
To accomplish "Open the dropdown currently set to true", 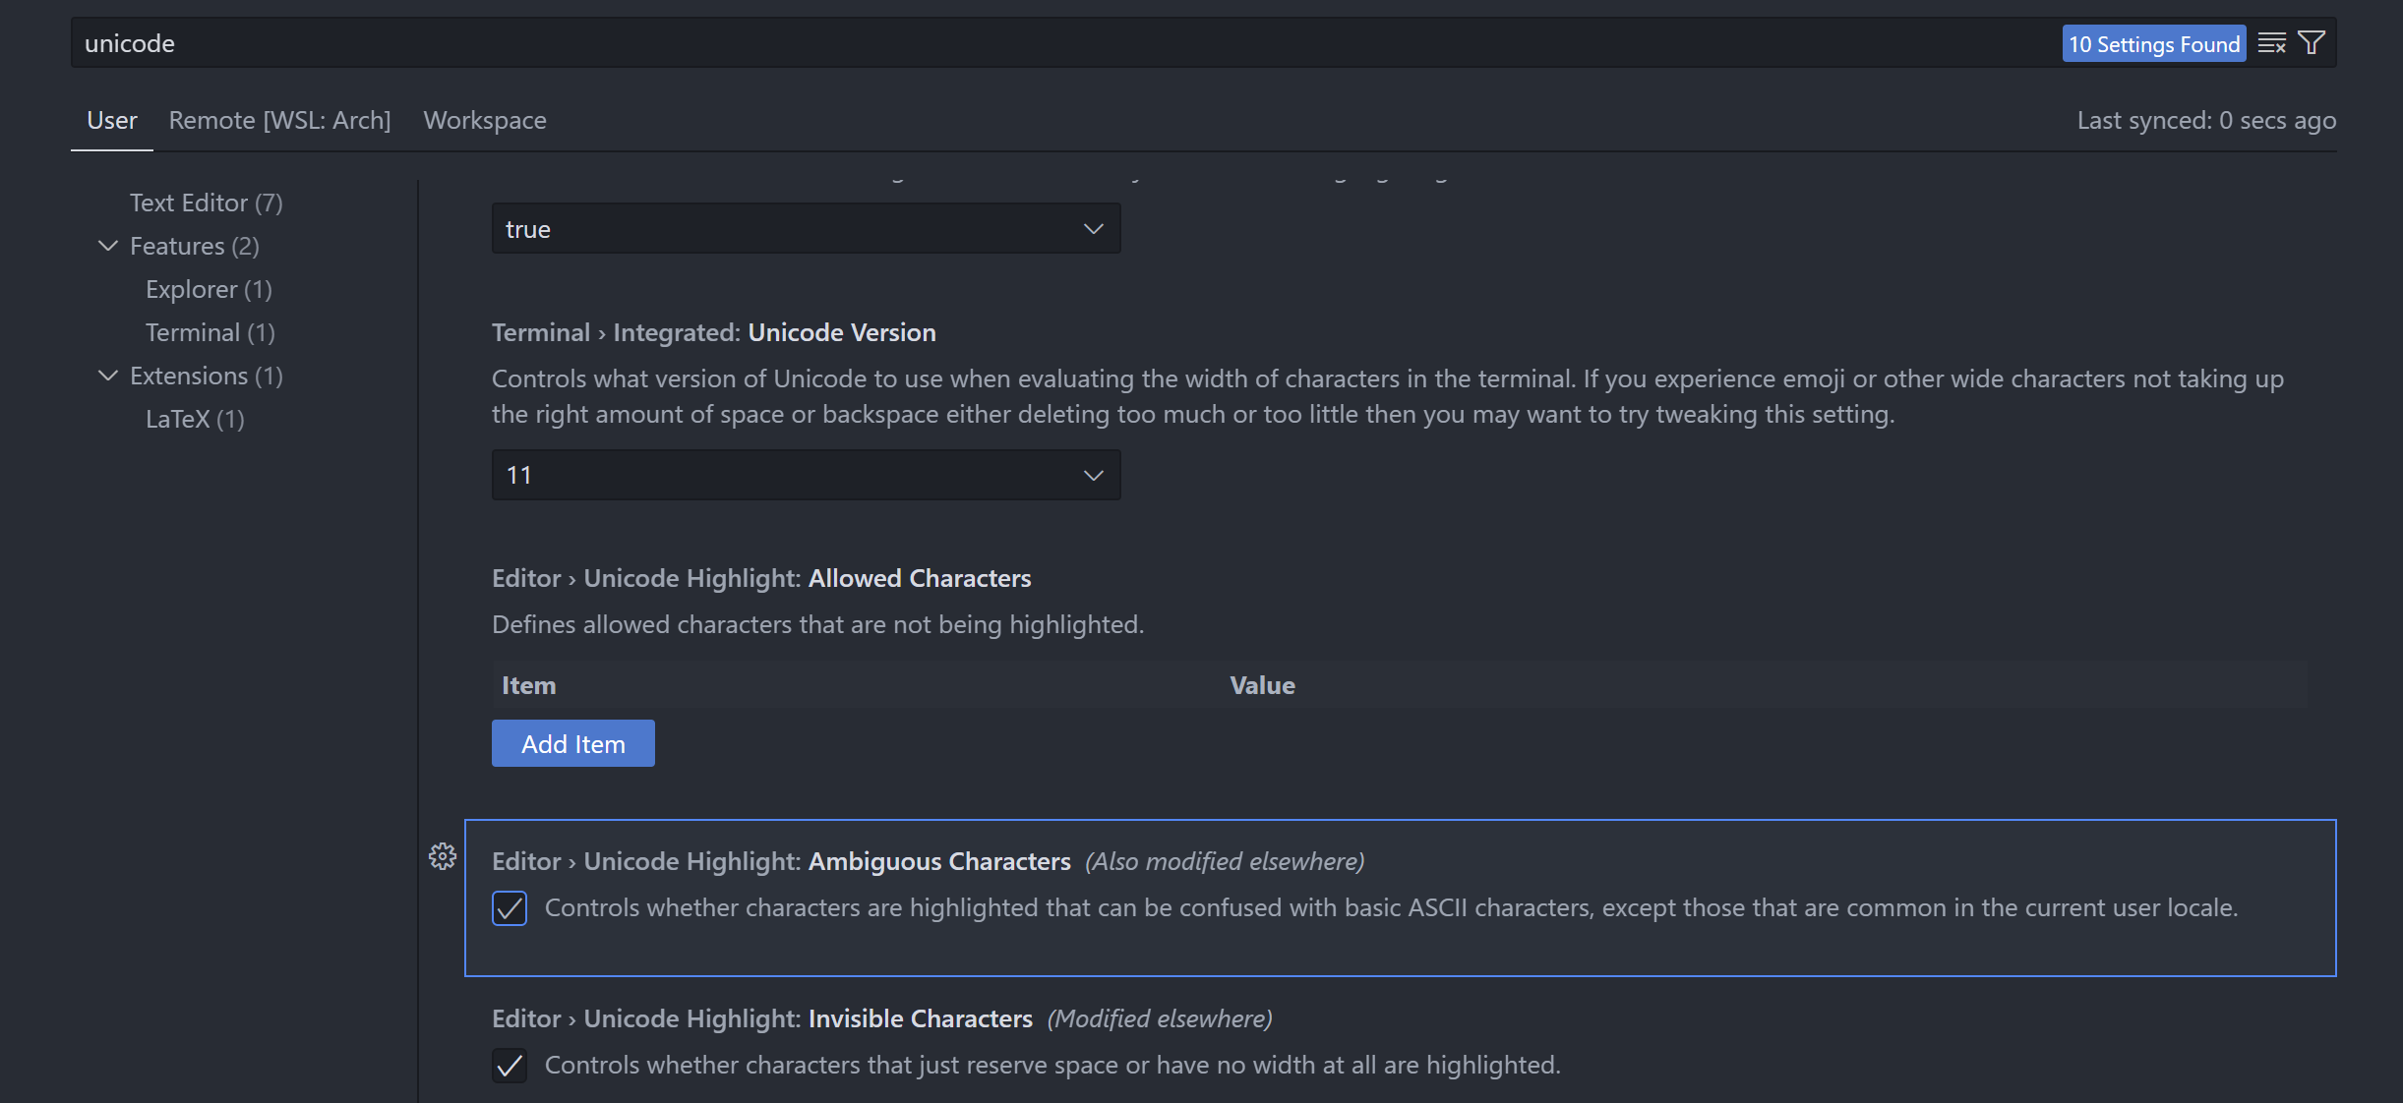I will point(806,229).
